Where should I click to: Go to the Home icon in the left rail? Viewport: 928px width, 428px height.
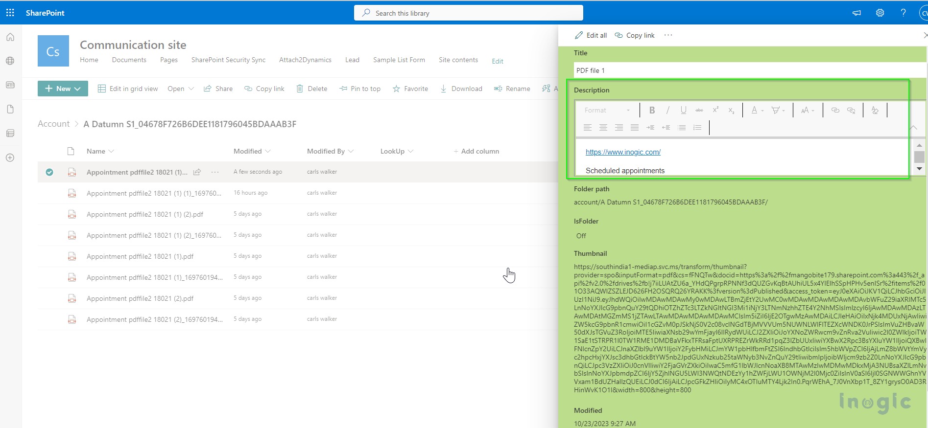click(x=10, y=37)
